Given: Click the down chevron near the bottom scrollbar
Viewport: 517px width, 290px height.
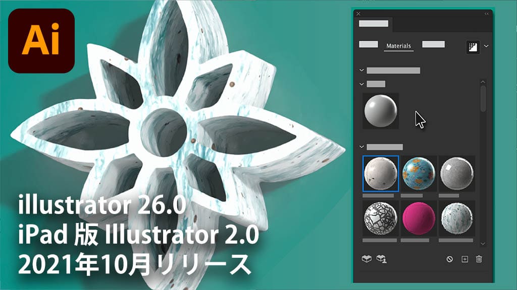Looking at the screenshot, I should [482, 243].
